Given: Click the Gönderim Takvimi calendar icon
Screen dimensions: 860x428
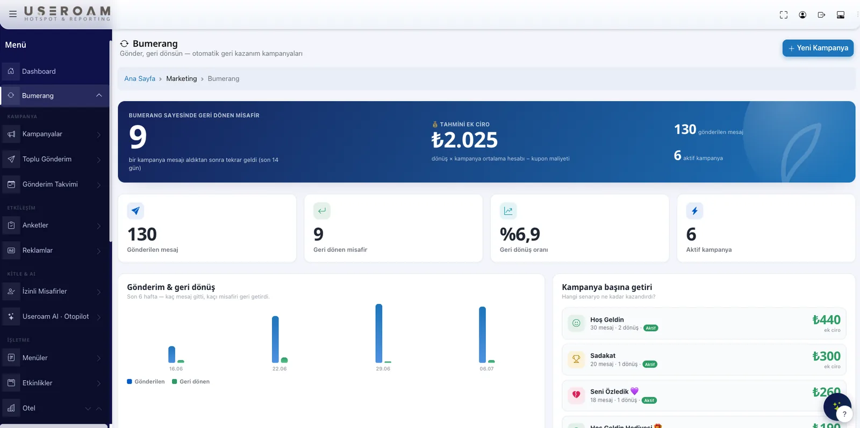Looking at the screenshot, I should coord(11,185).
